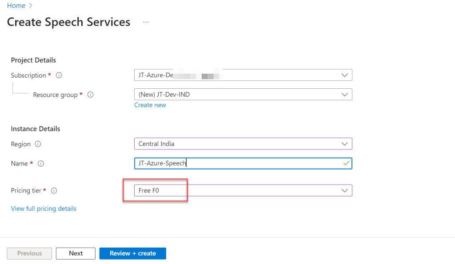
Task: Open the Region dropdown showing Central India
Action: click(x=243, y=144)
